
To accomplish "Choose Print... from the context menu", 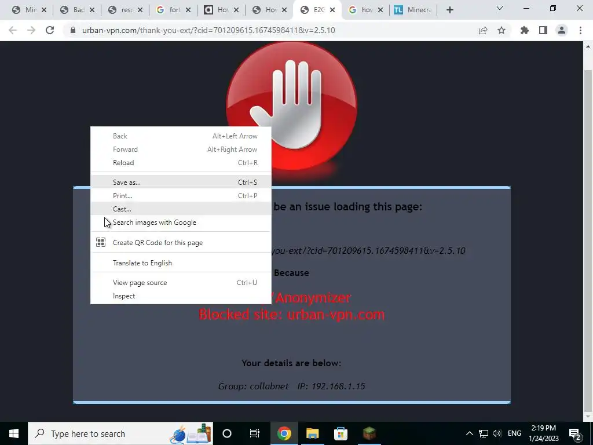I will coord(181,196).
